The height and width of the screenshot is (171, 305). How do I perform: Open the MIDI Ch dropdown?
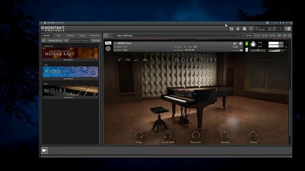[x=143, y=50]
